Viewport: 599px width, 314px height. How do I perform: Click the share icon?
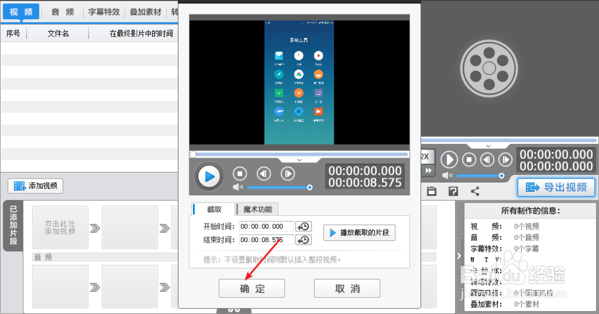pyautogui.click(x=475, y=191)
